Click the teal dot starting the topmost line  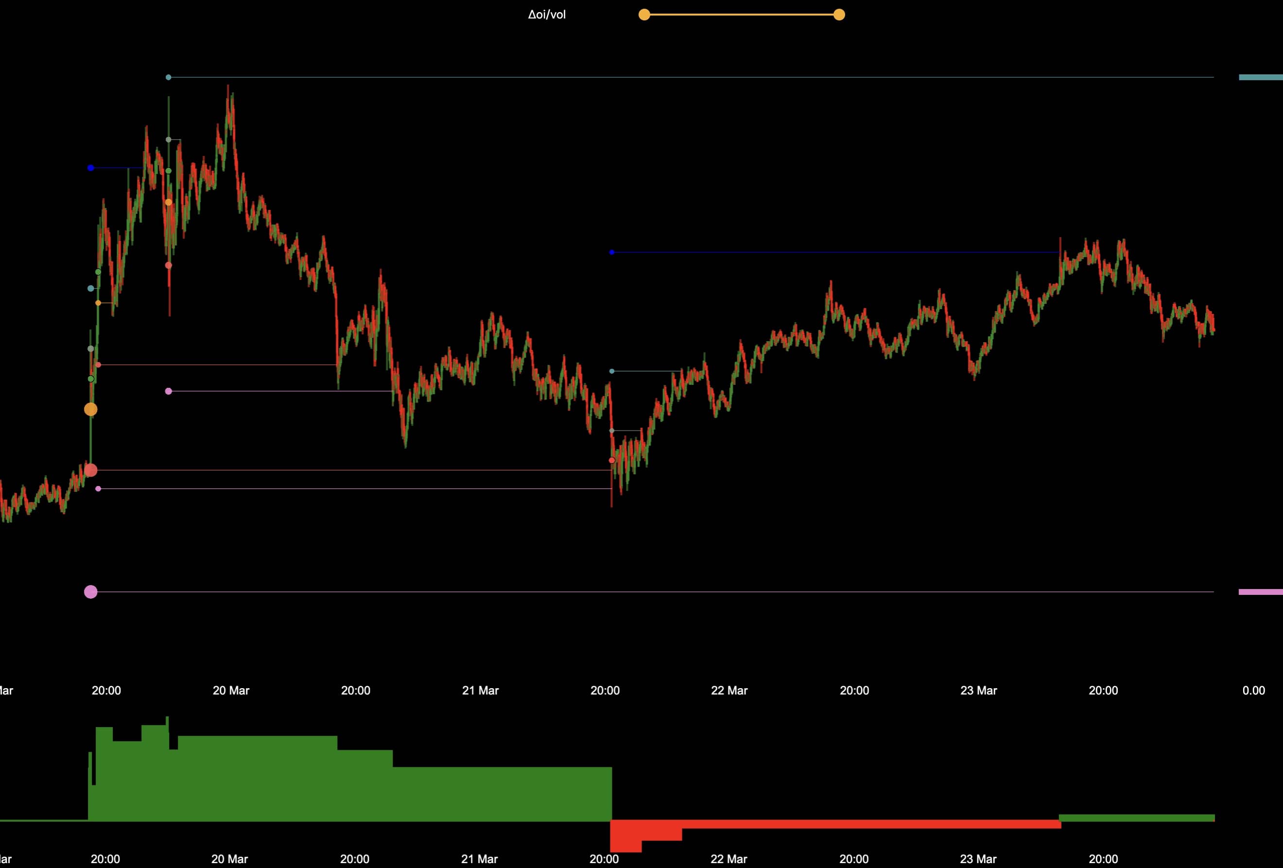[168, 77]
